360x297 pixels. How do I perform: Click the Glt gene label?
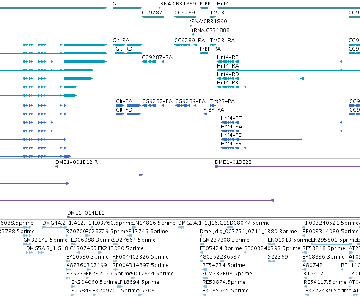116,4
